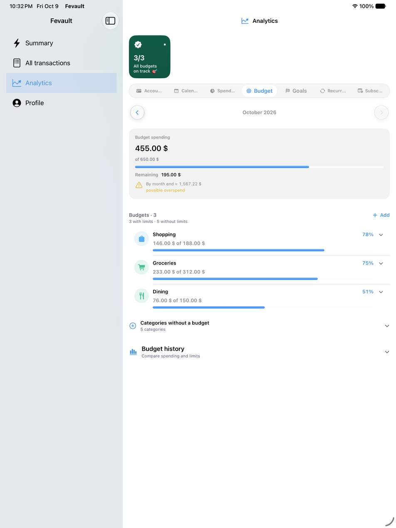Expand Categories without a budget
The width and height of the screenshot is (396, 528).
[387, 326]
